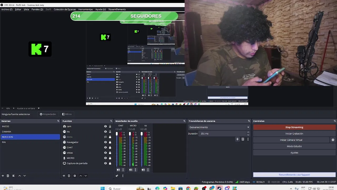Mute the tts audio channel
337x190 pixels.
point(143,170)
